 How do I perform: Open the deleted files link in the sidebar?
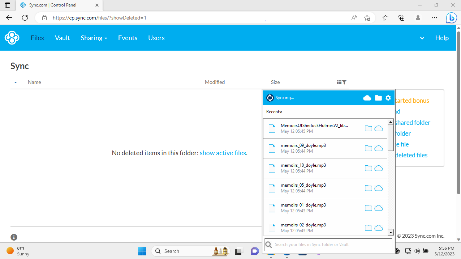411,155
